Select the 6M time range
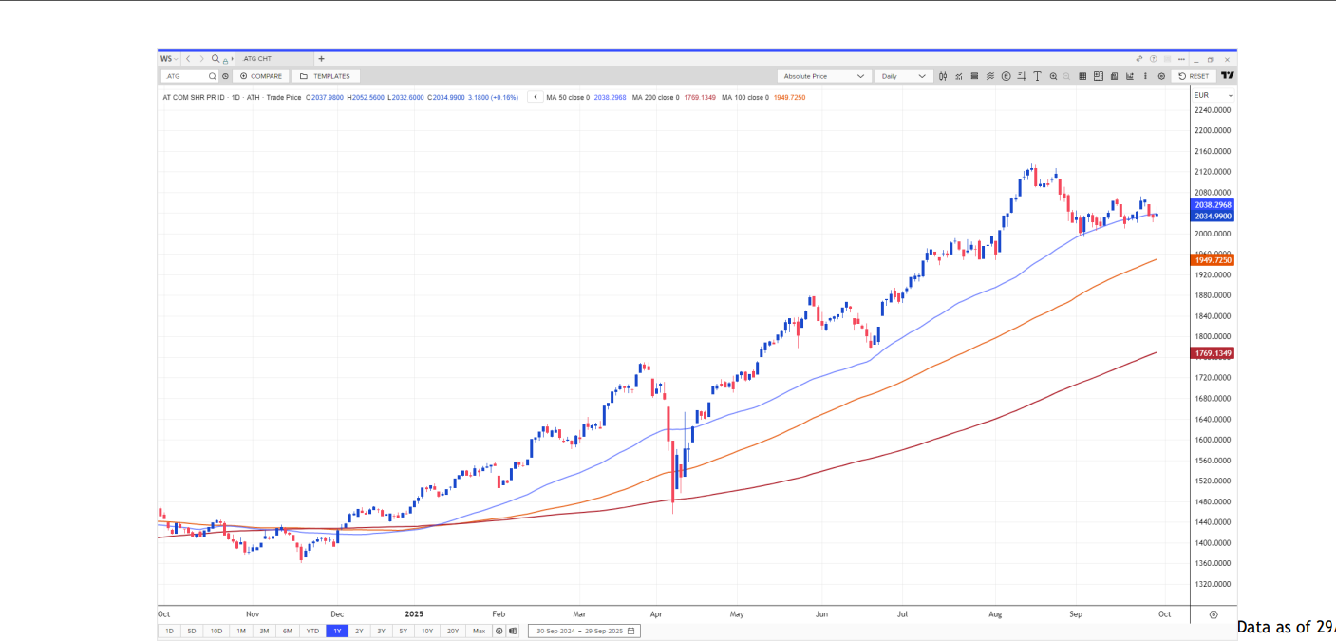The width and height of the screenshot is (1336, 641). [287, 631]
